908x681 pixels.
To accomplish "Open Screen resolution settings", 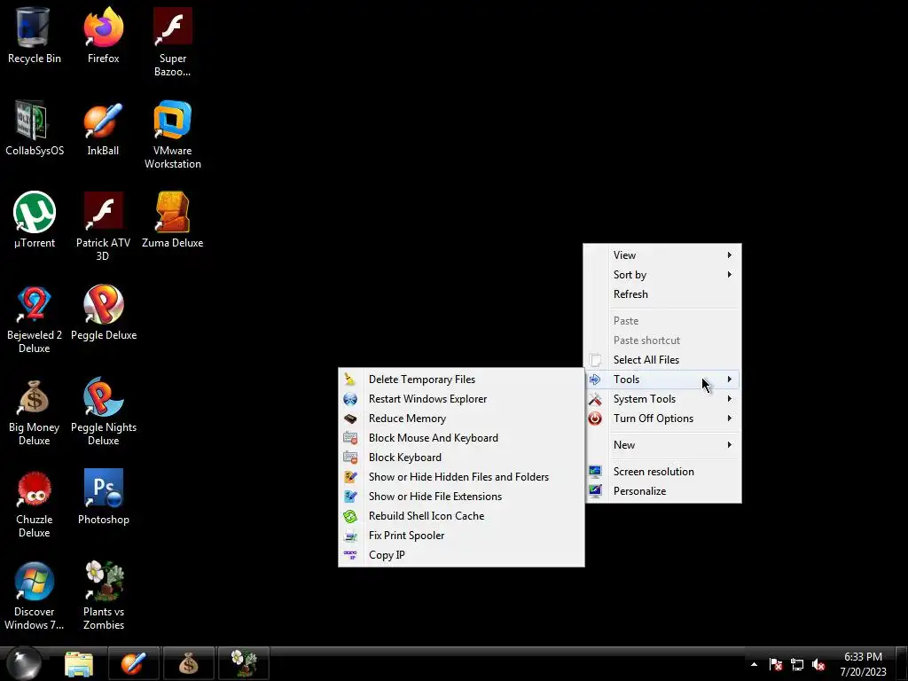I will click(x=662, y=472).
